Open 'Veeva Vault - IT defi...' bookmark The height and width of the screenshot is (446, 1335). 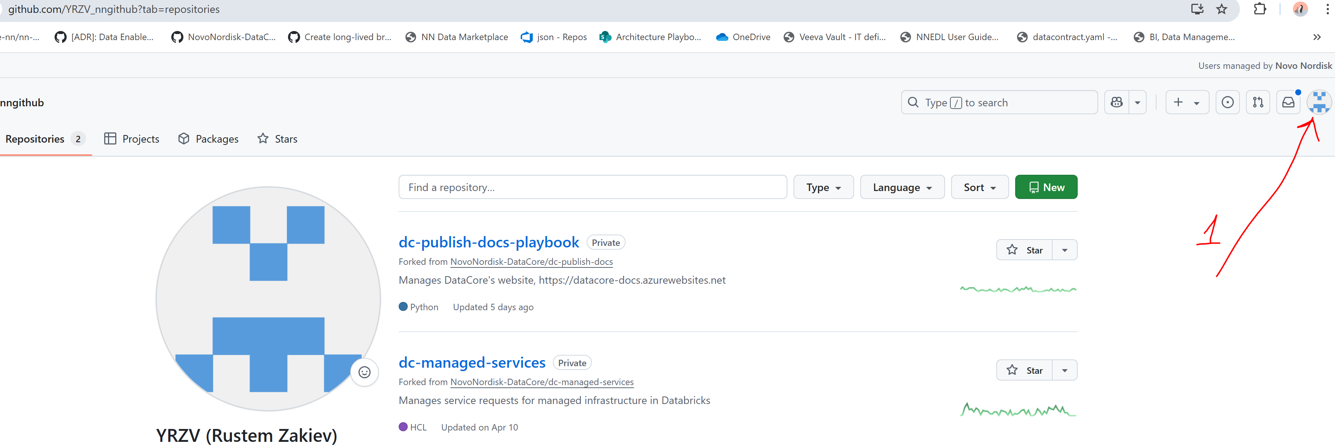(x=835, y=37)
